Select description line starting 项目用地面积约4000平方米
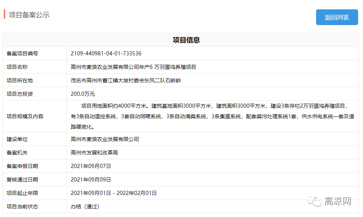The height and width of the screenshot is (217, 363). pos(214,106)
